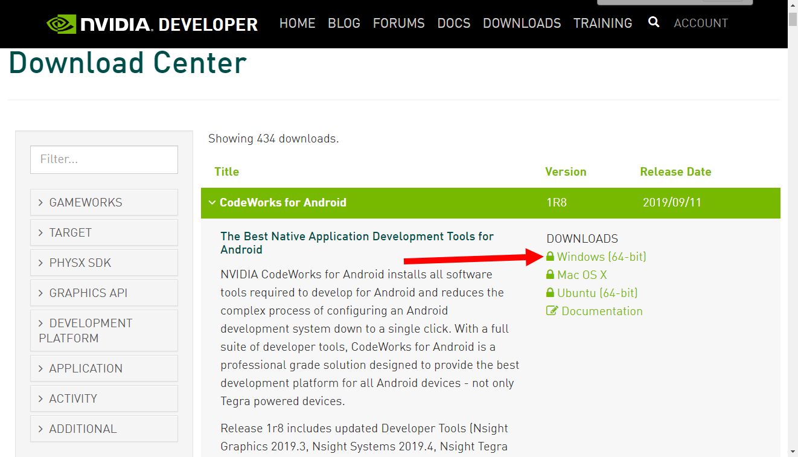Open the DOWNLOADS navigation item

click(522, 23)
